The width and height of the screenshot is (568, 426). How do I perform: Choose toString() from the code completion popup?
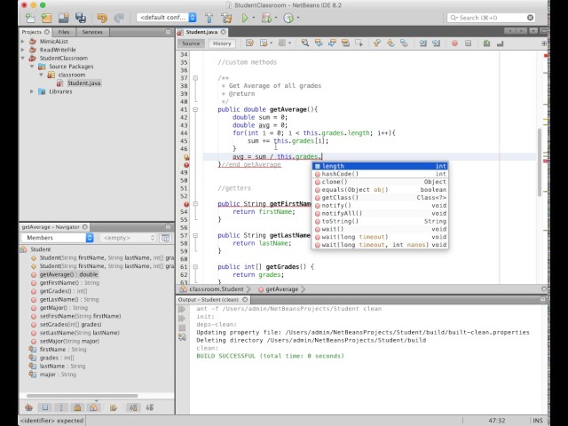click(380, 221)
